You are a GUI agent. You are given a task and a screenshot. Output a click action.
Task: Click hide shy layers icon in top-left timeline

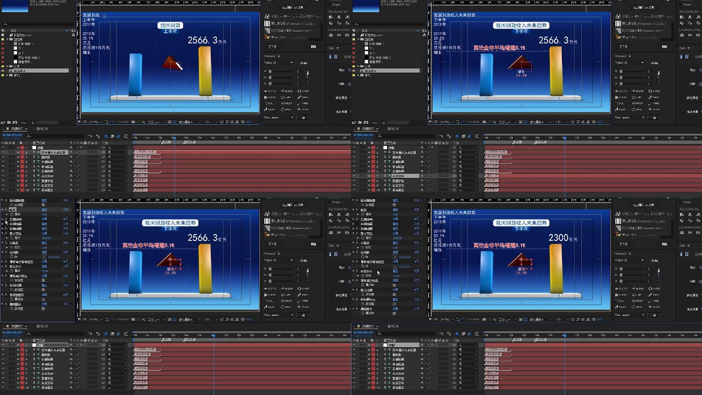coord(106,136)
